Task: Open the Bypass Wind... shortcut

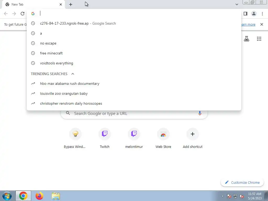Action: (75, 138)
